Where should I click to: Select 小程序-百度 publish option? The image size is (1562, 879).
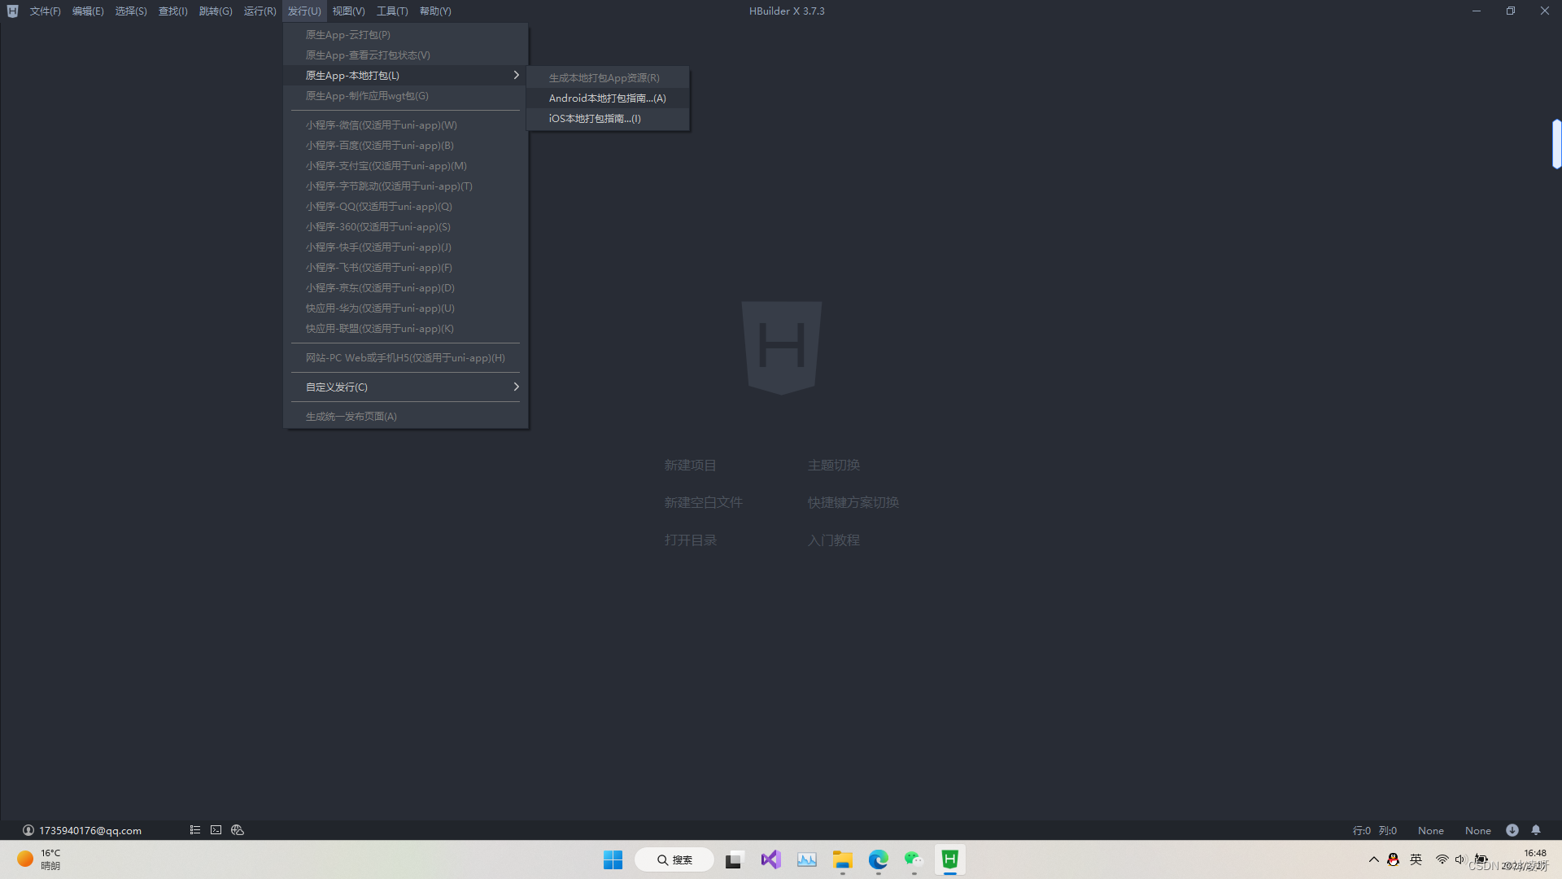405,146
